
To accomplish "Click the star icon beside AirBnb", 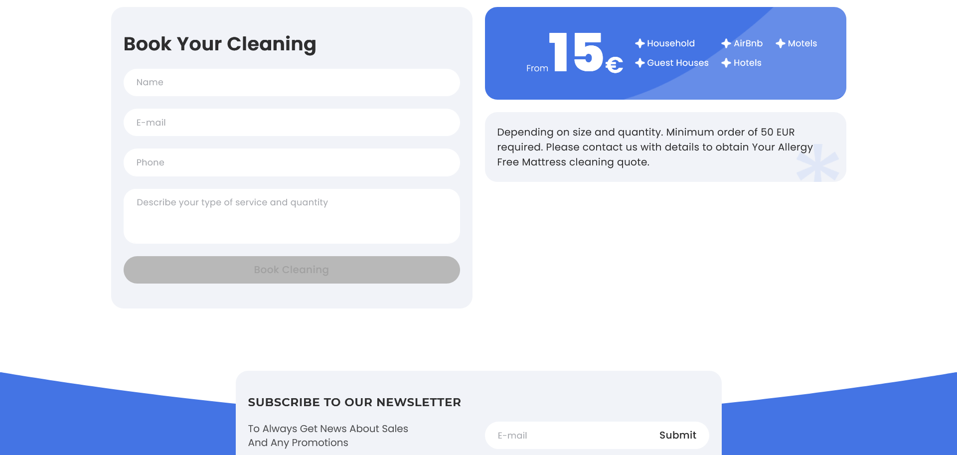I will (x=726, y=44).
